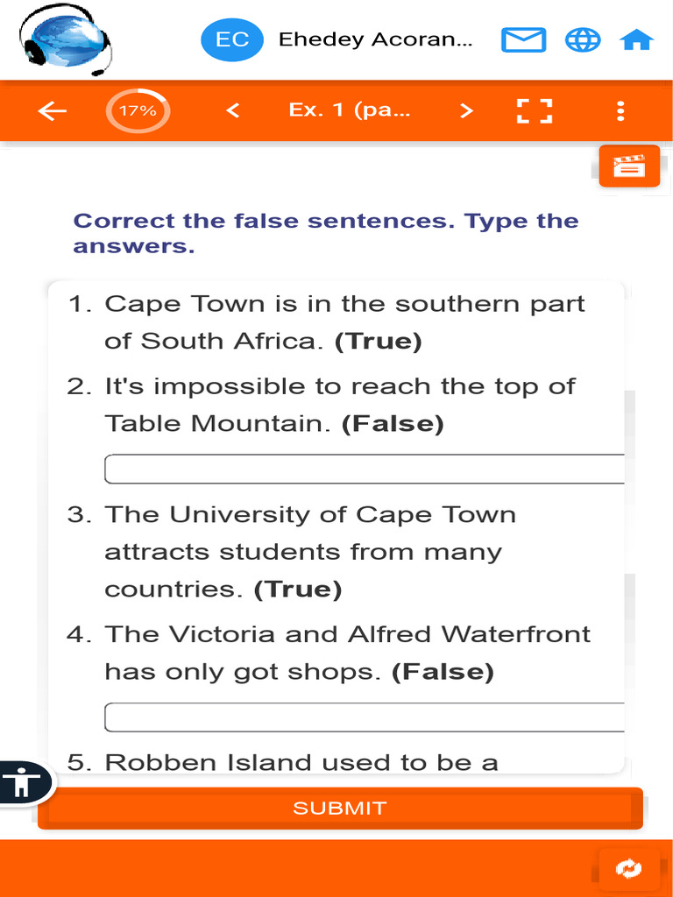Go to the home page icon
673x897 pixels.
[x=636, y=39]
